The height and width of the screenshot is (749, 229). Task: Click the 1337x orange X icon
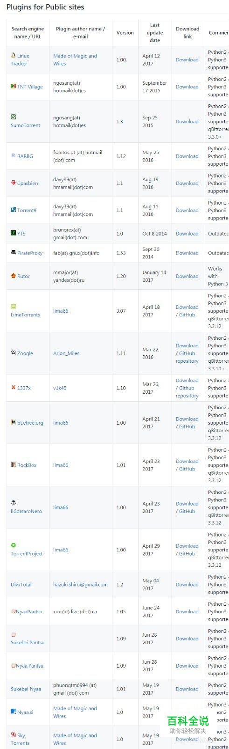[14, 387]
